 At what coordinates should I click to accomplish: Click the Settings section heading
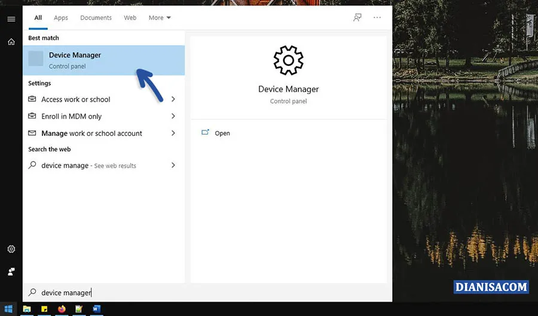(39, 83)
